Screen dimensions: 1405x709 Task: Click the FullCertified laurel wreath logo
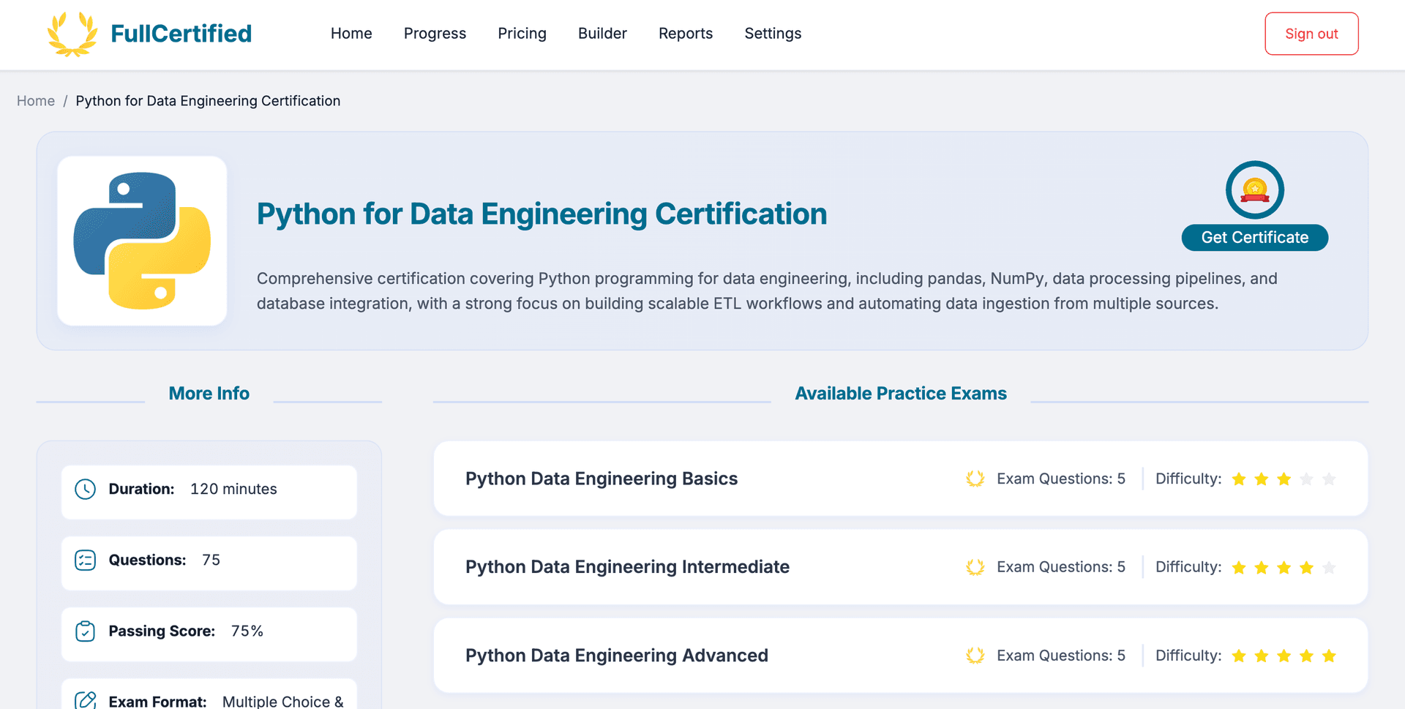72,34
